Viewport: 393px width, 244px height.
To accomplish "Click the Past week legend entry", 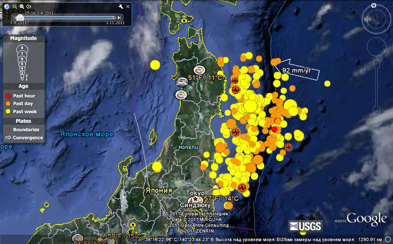I will tap(21, 112).
